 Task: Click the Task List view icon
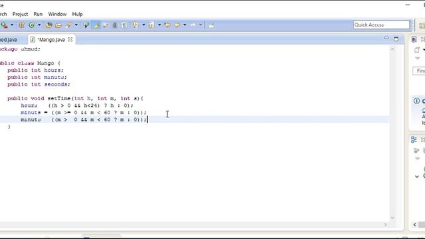click(414, 40)
